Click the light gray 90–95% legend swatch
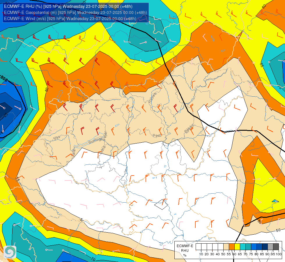Viewport: 285px width, 262px height. coord(270,247)
